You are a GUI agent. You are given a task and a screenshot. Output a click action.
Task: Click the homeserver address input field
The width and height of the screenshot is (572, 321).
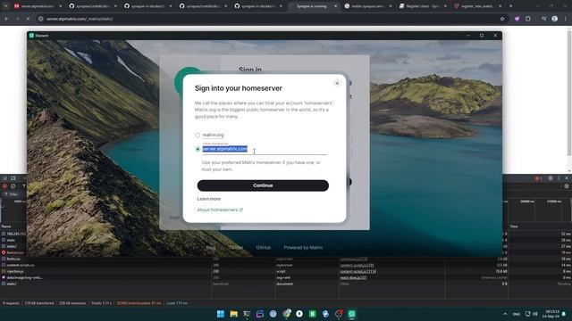[265, 149]
